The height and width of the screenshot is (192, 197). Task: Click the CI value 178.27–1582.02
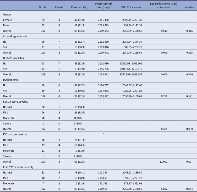click(x=133, y=183)
